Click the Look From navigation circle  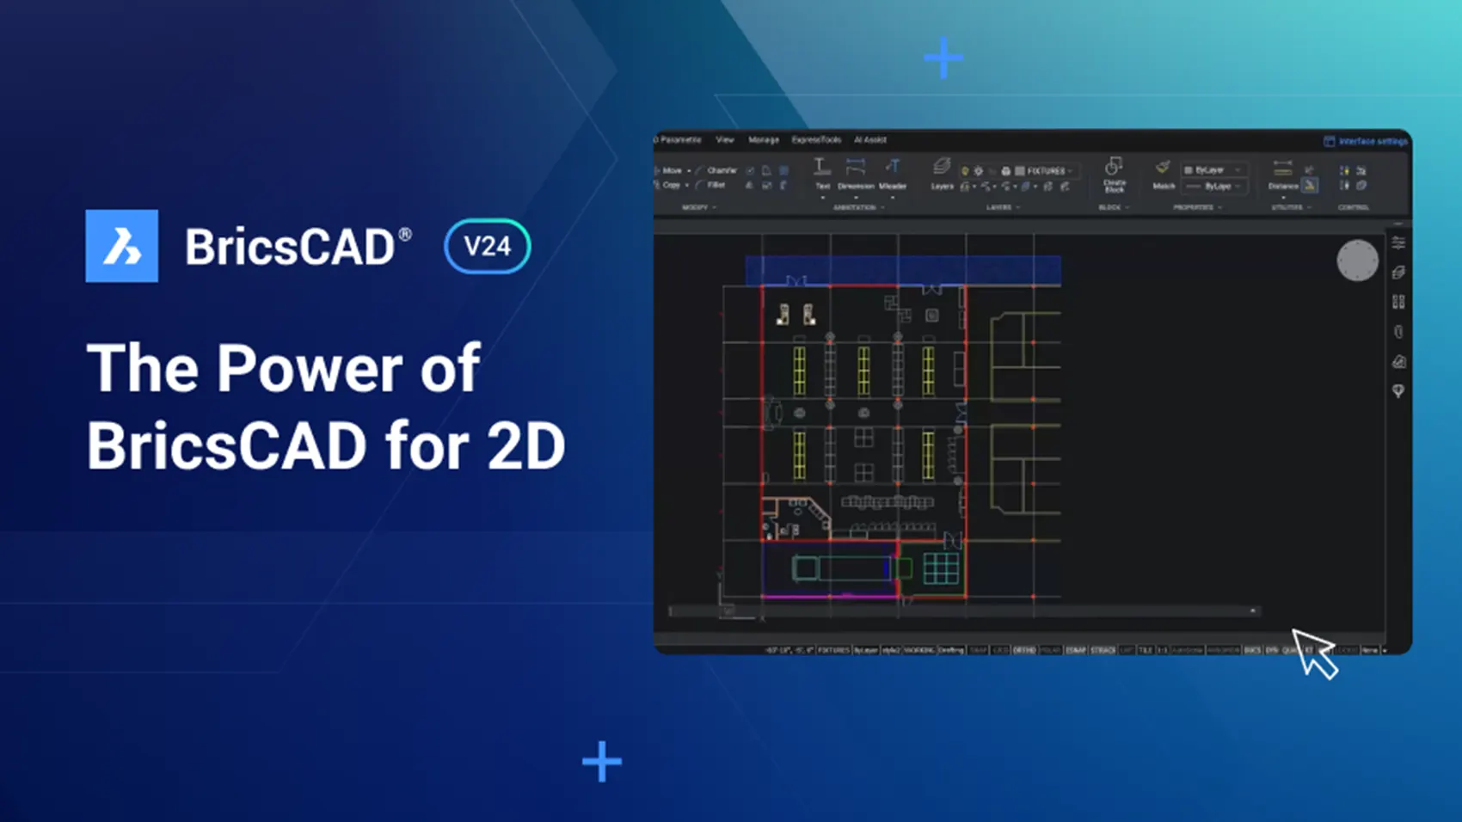pyautogui.click(x=1358, y=261)
